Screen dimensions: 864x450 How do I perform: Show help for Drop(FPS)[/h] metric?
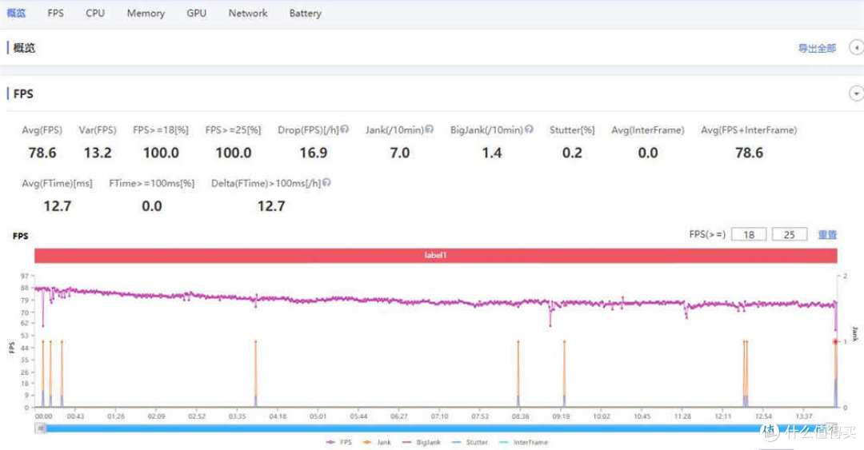tap(344, 129)
